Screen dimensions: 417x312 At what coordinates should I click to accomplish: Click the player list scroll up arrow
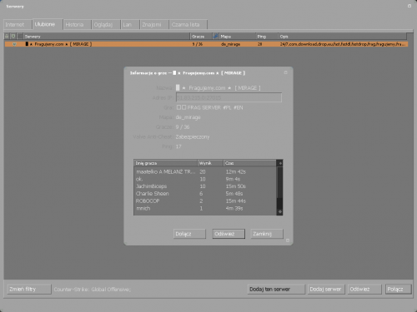pos(280,163)
